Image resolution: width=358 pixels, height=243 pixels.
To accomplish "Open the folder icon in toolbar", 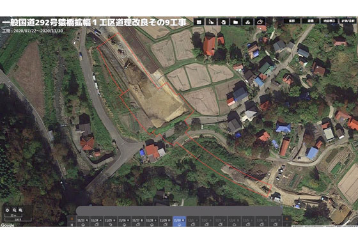I will [236, 22].
